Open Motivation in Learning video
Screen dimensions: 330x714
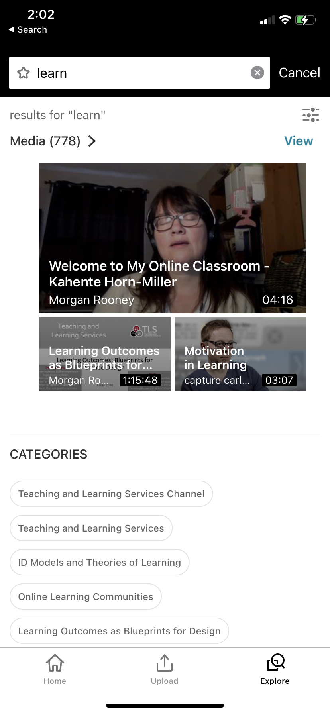tap(240, 354)
